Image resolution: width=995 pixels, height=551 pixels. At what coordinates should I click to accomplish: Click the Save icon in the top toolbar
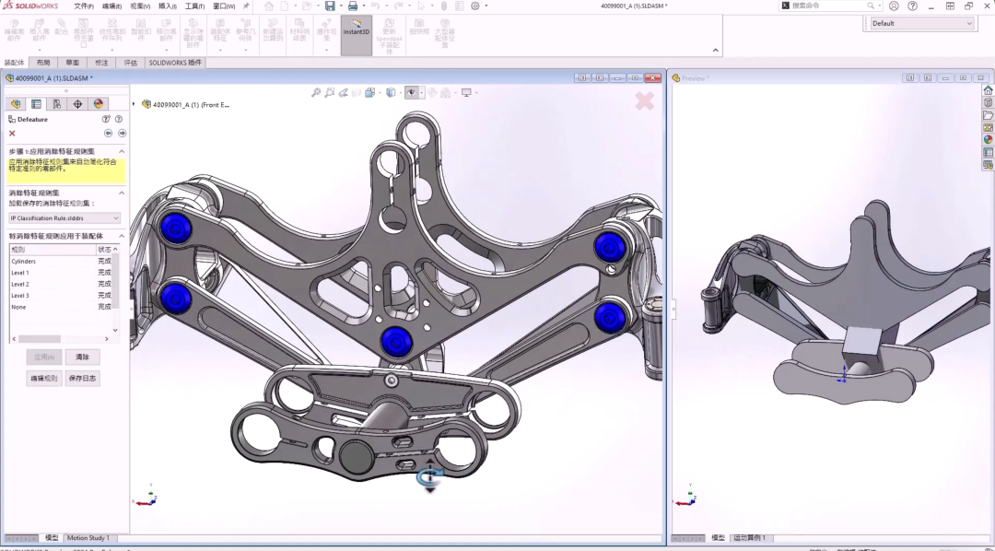330,6
